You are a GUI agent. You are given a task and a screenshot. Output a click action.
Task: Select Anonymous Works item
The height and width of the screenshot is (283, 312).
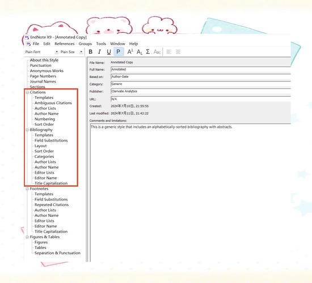(47, 71)
